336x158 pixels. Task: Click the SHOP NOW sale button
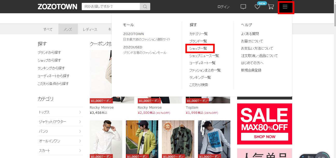(265, 137)
